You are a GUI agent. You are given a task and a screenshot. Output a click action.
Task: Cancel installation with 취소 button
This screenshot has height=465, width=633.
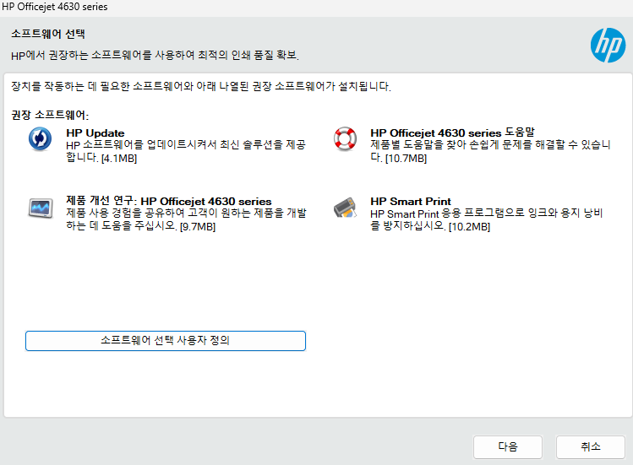click(x=591, y=446)
